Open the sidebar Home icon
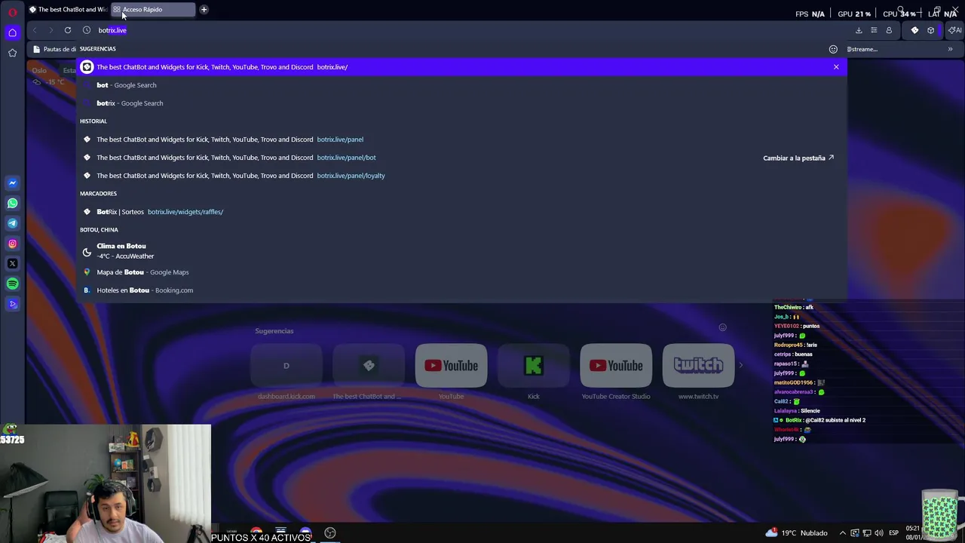The width and height of the screenshot is (965, 543). (12, 32)
